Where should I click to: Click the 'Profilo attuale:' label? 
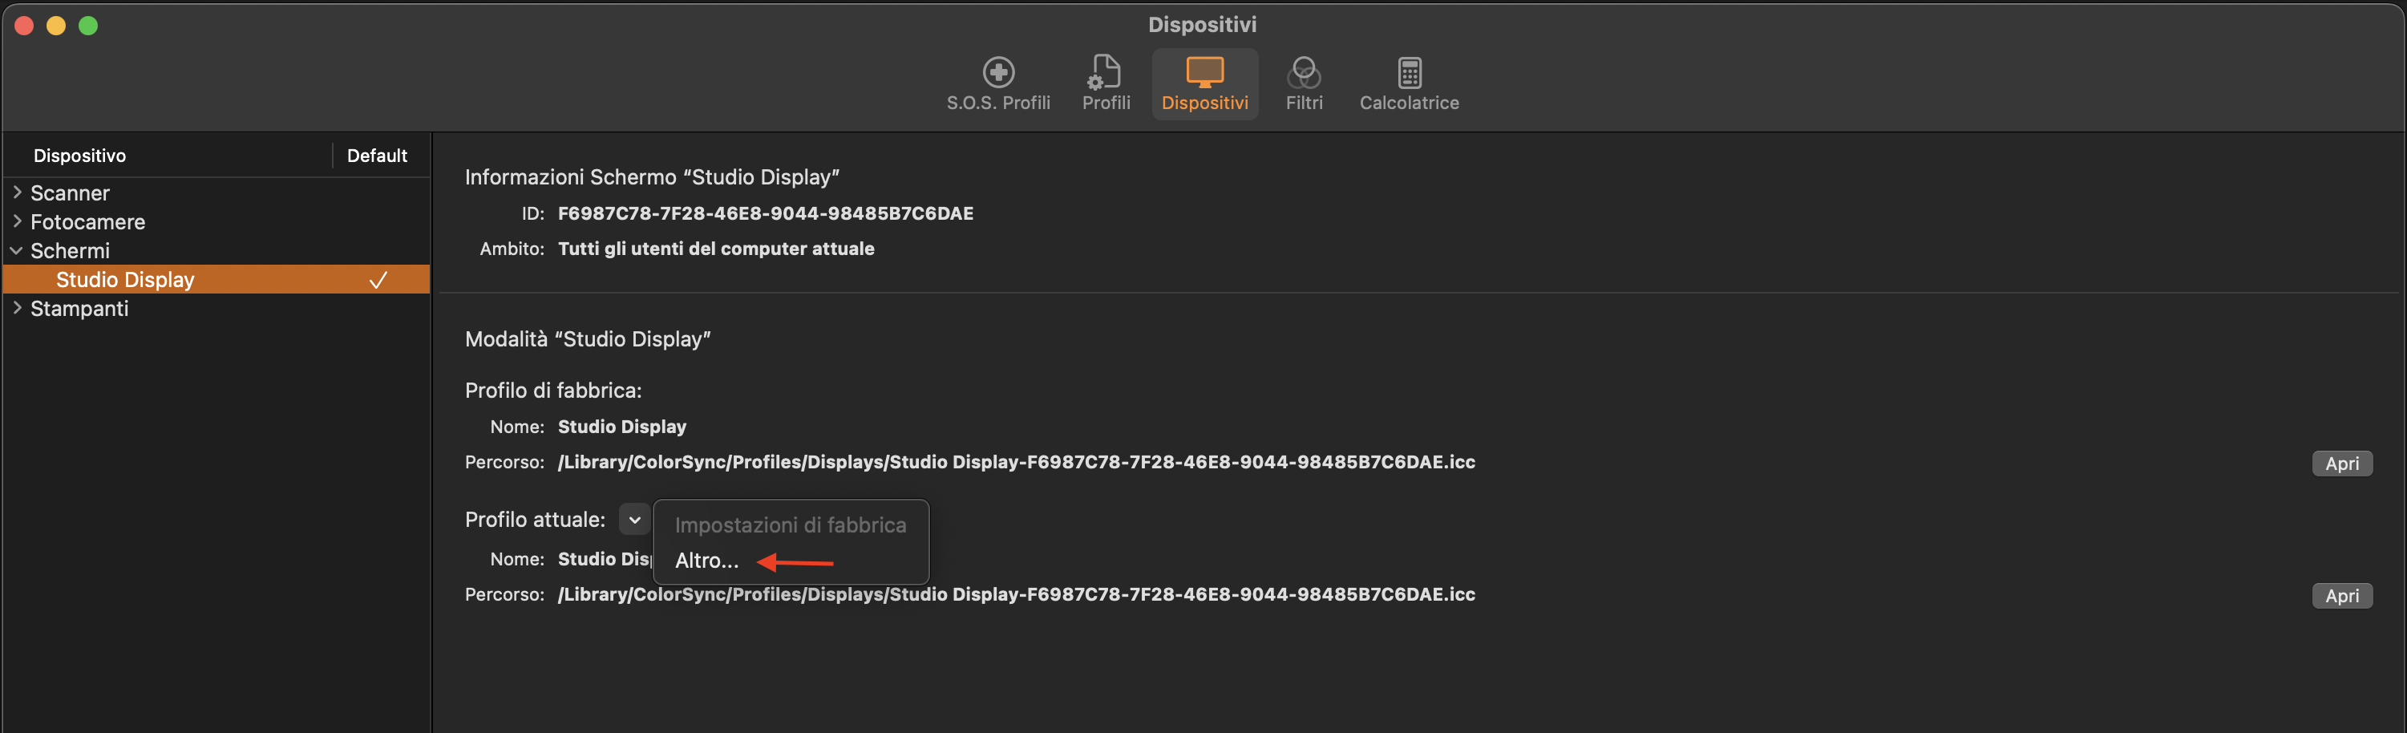point(535,520)
